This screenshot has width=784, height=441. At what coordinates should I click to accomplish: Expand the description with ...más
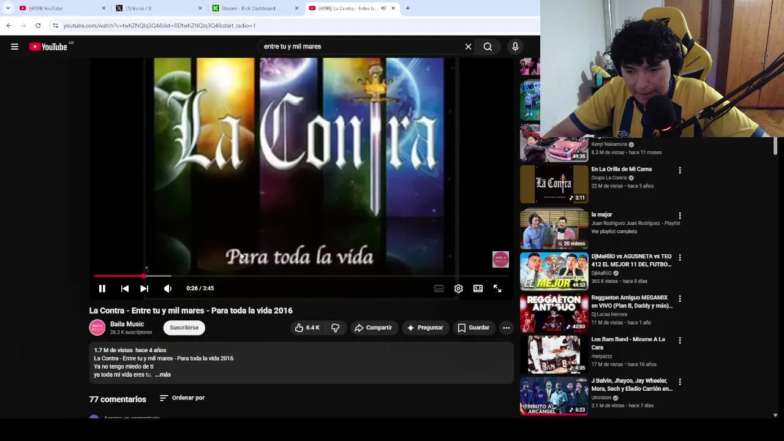[x=163, y=375]
